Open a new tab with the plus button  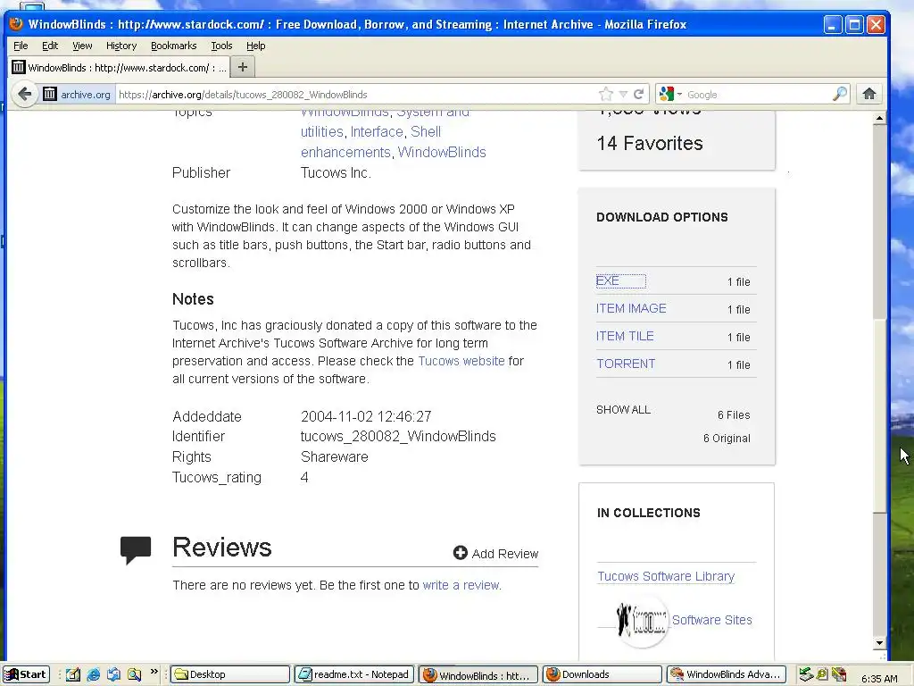[x=243, y=67]
